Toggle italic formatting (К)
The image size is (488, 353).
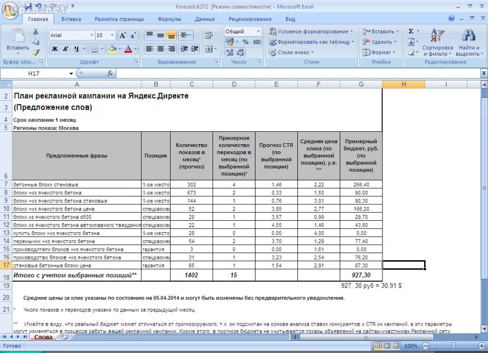pos(66,49)
